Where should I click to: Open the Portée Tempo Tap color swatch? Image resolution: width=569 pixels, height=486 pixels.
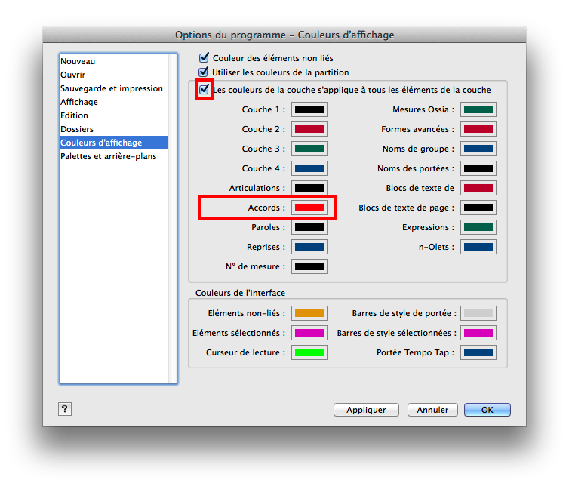(x=478, y=352)
